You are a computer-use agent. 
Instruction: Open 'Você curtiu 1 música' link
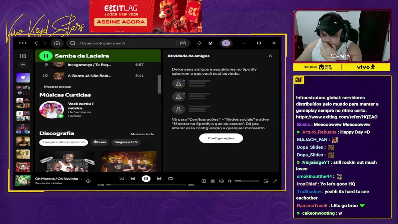click(81, 106)
